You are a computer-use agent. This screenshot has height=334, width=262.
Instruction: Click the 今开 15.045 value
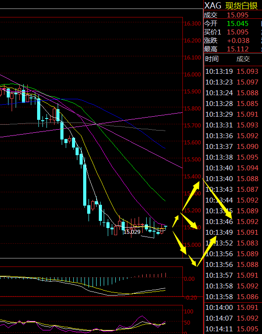(237, 23)
